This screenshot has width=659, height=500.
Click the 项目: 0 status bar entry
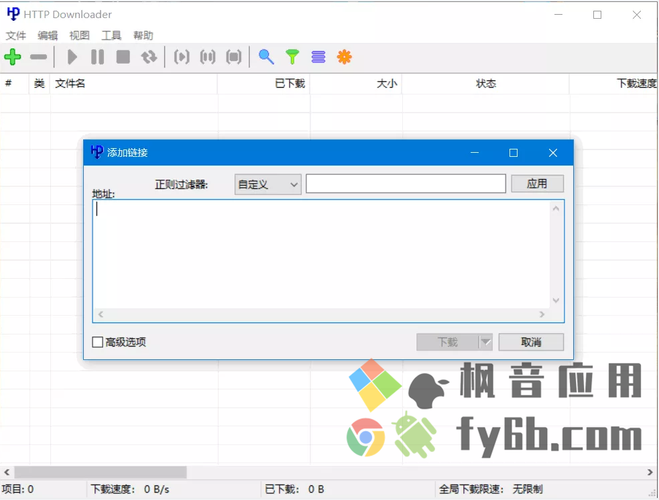[x=17, y=489]
